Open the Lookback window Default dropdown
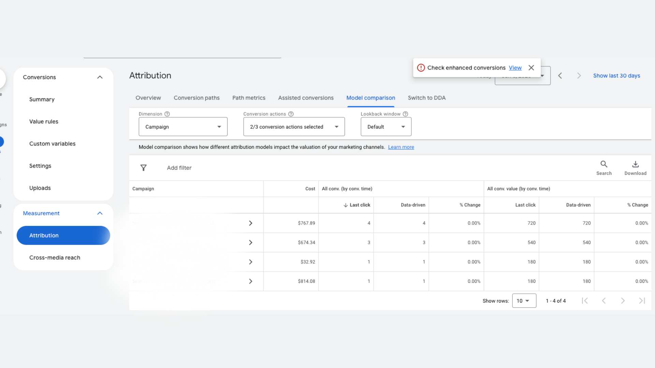This screenshot has height=368, width=655. (386, 127)
